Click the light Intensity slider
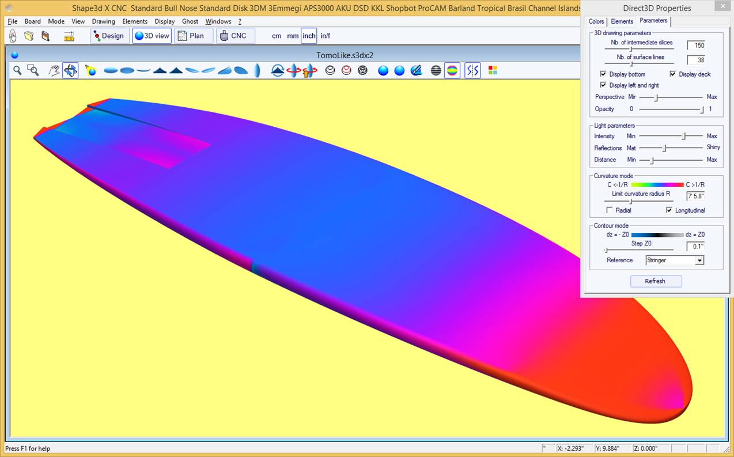 point(684,136)
